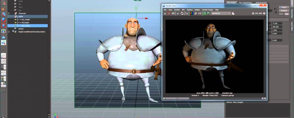
Task: Select the Paint Selection tool
Action: pos(4,9)
